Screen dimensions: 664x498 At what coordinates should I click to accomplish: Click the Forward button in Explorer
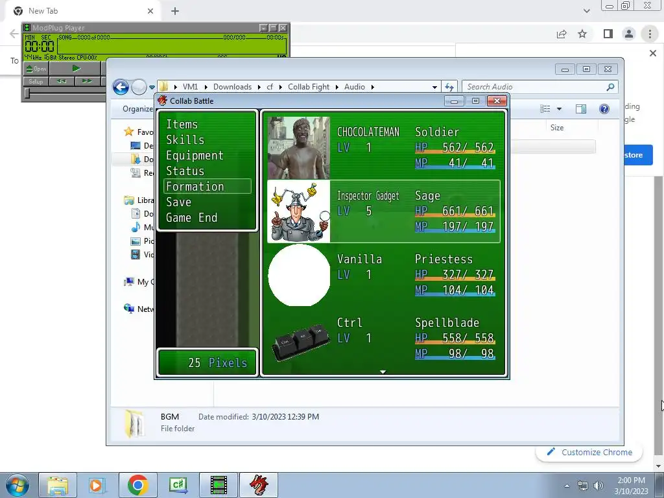[x=139, y=88]
